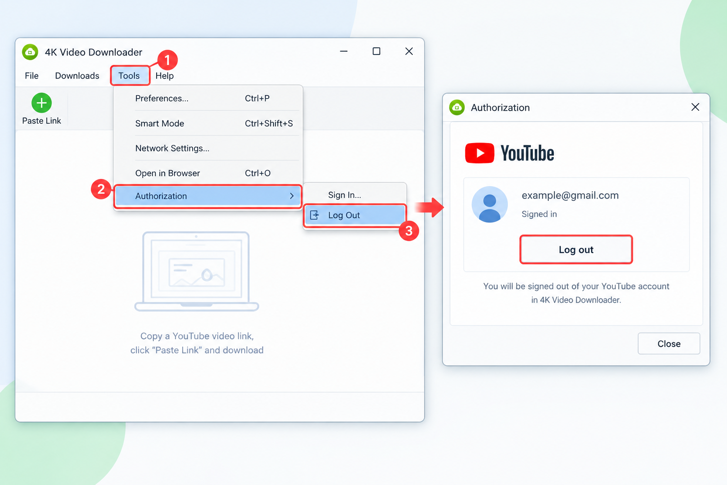Click the 4K Video Downloader app logo
The image size is (727, 485).
pyautogui.click(x=30, y=52)
